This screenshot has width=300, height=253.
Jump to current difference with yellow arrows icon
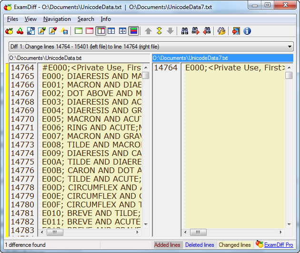159,31
